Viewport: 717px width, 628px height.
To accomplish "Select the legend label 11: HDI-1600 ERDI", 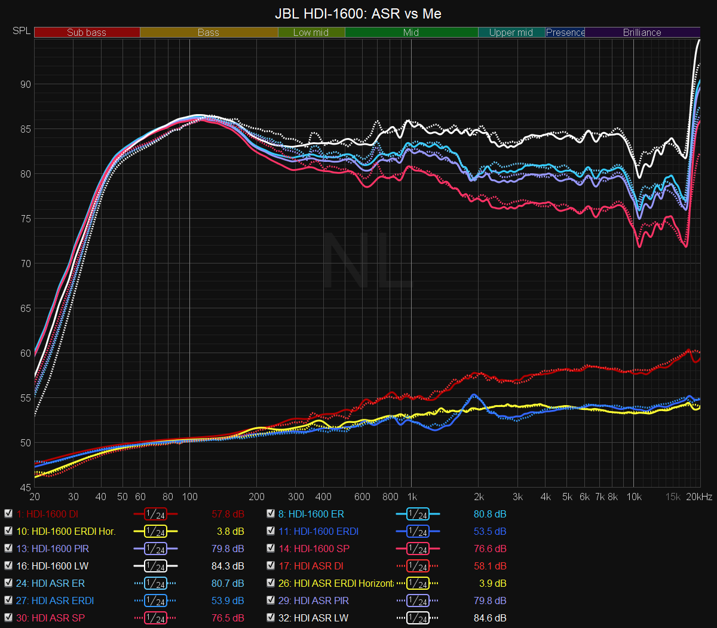I will pyautogui.click(x=317, y=531).
